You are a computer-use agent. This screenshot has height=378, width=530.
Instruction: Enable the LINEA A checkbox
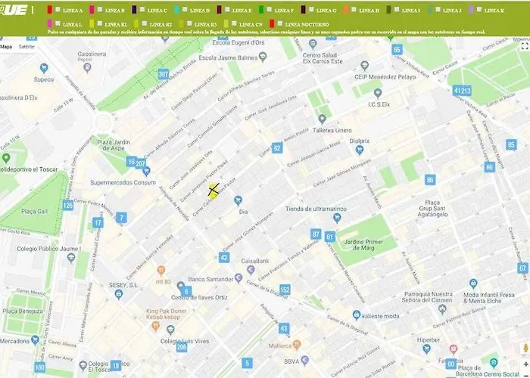(x=58, y=10)
